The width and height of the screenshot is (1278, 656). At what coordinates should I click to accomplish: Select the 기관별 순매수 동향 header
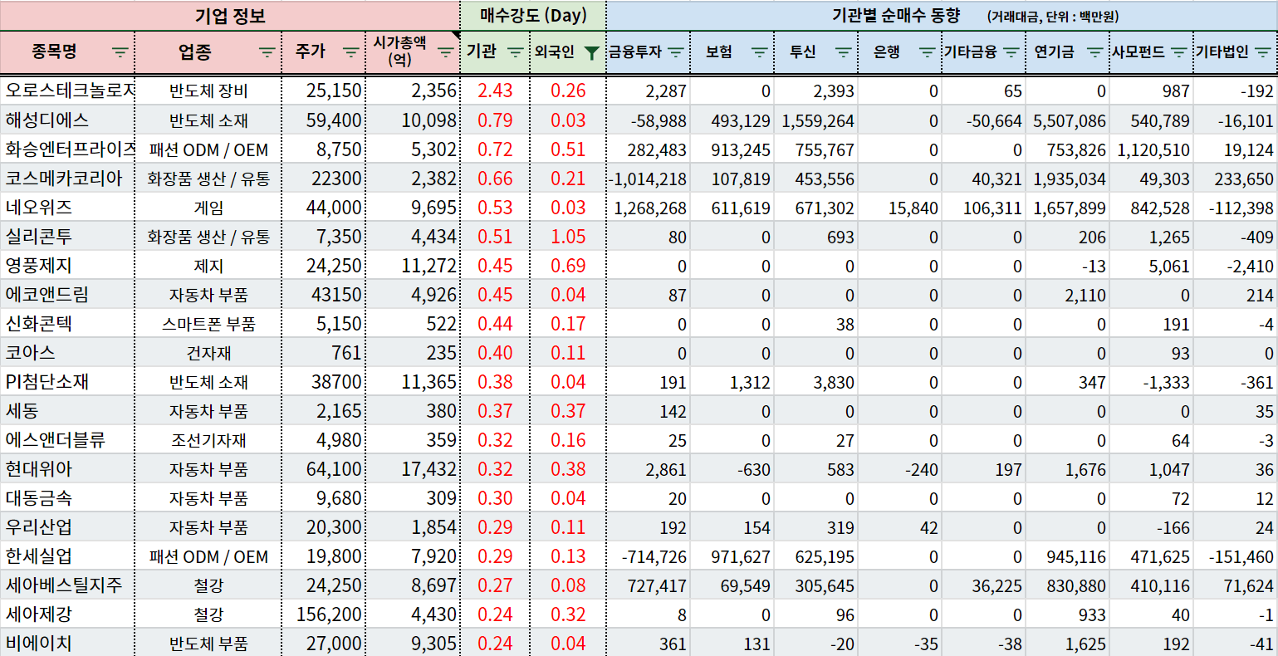pyautogui.click(x=942, y=16)
